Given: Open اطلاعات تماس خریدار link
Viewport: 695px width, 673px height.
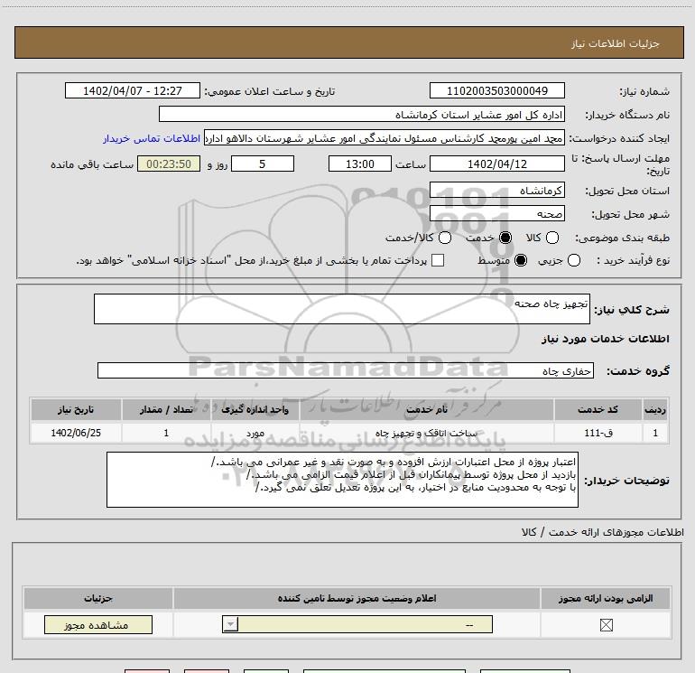Looking at the screenshot, I should (152, 138).
